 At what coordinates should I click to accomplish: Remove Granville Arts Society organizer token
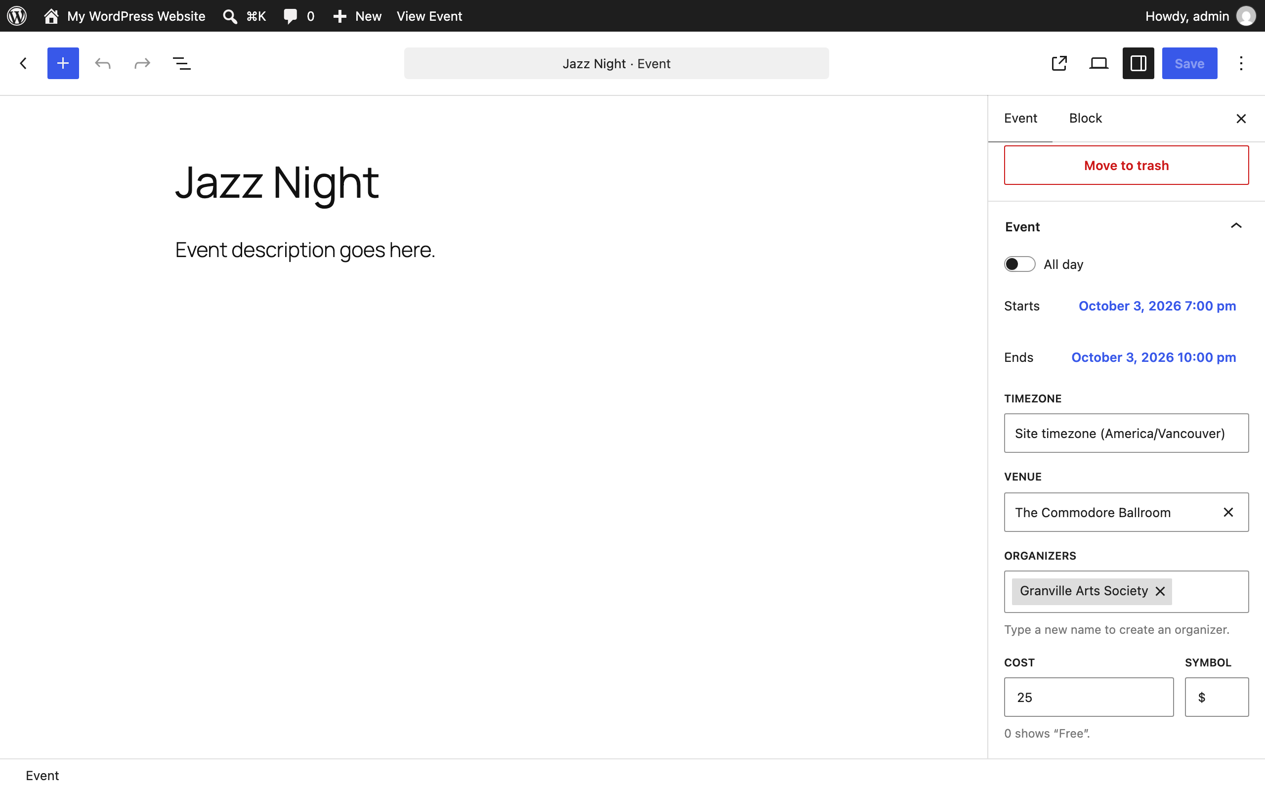coord(1160,591)
